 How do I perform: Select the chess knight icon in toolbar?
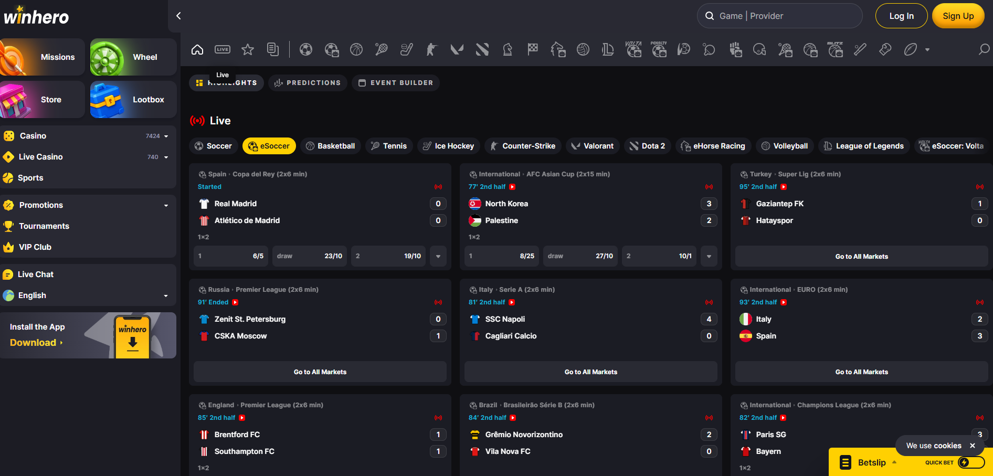[508, 50]
